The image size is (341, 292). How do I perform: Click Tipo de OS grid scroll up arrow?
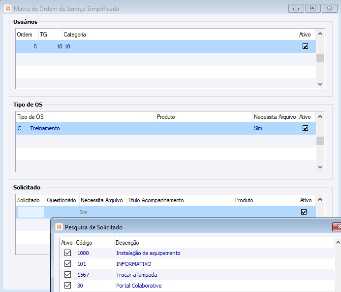[320, 117]
